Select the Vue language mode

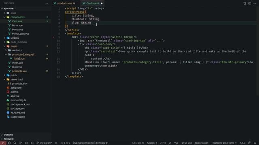pos(176,143)
